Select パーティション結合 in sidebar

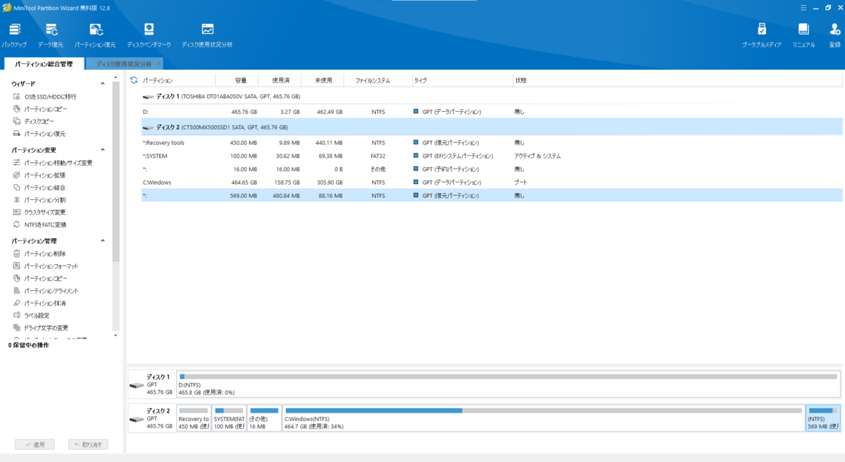click(x=39, y=187)
